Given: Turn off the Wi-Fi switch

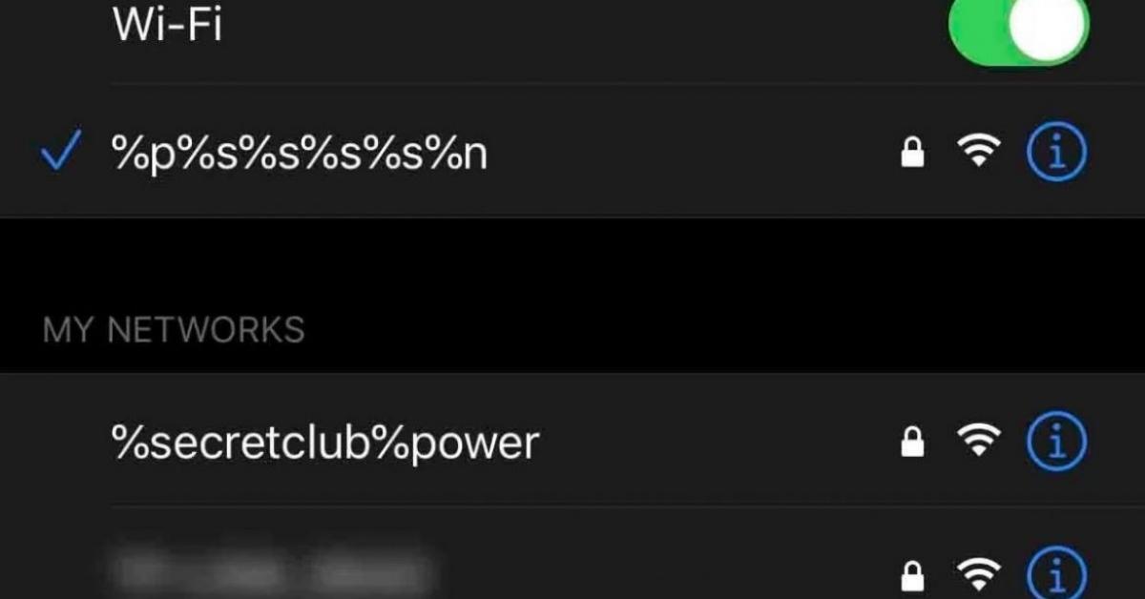Looking at the screenshot, I should tap(1019, 28).
